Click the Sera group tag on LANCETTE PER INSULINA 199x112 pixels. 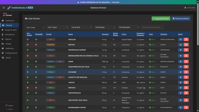pos(60,77)
